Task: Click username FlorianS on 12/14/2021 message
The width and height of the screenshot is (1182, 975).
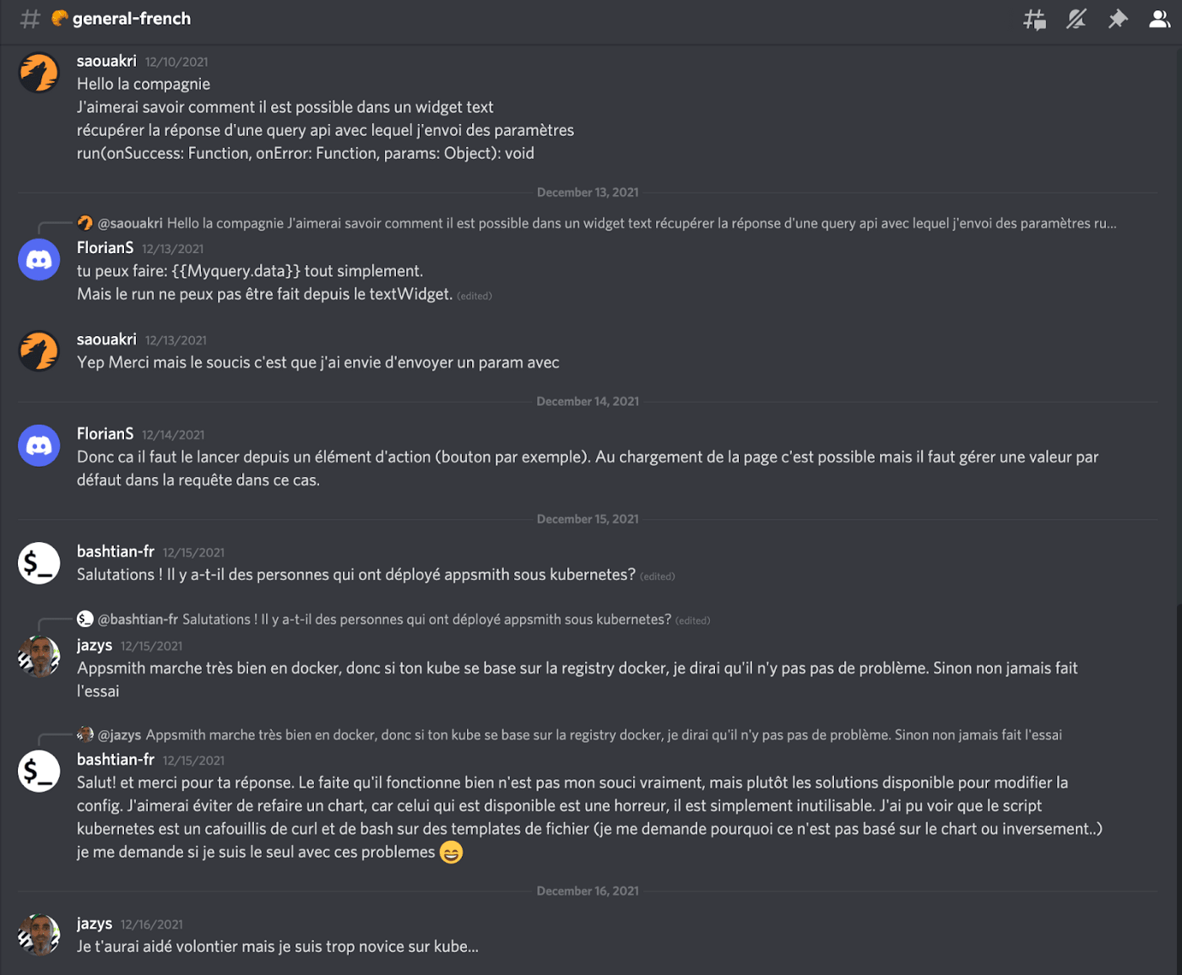Action: [x=105, y=434]
